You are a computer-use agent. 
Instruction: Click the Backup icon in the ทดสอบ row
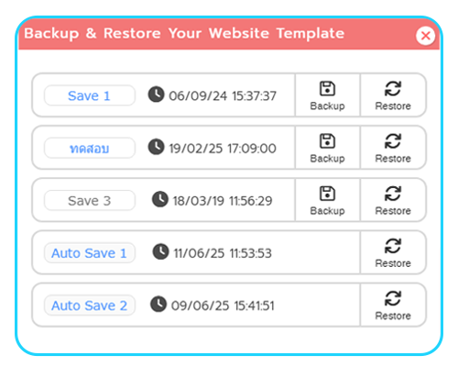pyautogui.click(x=327, y=141)
